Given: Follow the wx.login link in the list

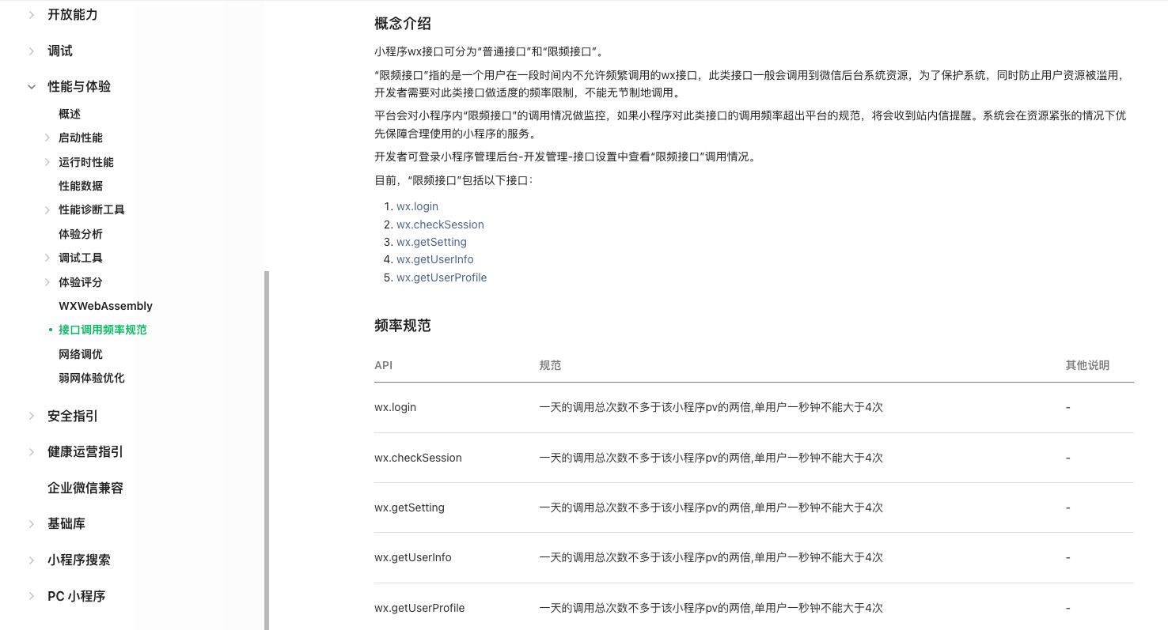Looking at the screenshot, I should (417, 206).
